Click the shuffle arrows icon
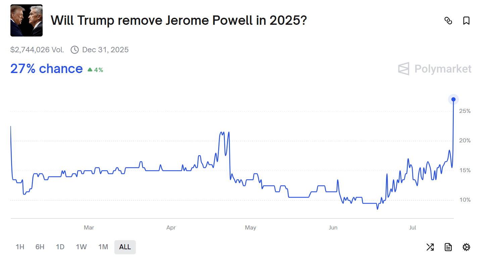This screenshot has height=265, width=483. pos(430,247)
